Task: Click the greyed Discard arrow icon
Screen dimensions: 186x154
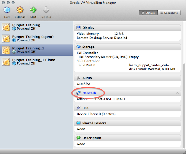Action: [46, 10]
